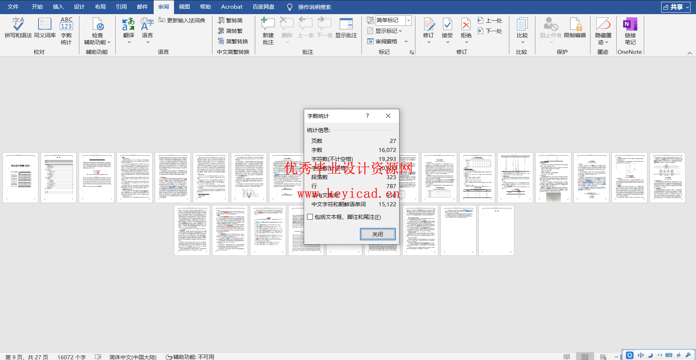Click language status 简体中文(中国大陆)

(133, 357)
